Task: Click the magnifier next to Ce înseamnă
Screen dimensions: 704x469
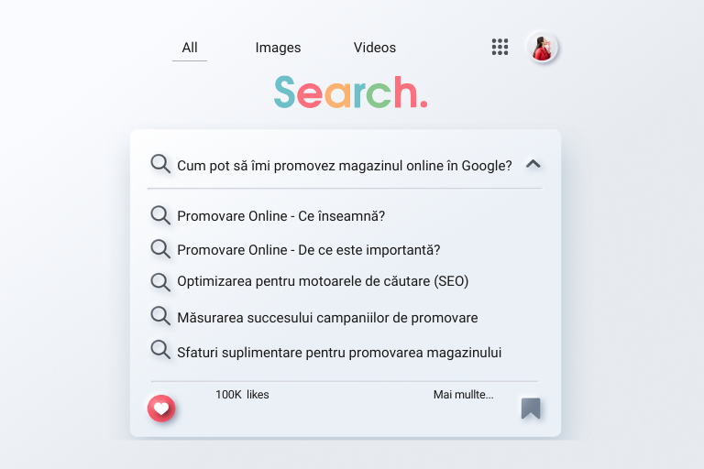Action: pyautogui.click(x=160, y=215)
